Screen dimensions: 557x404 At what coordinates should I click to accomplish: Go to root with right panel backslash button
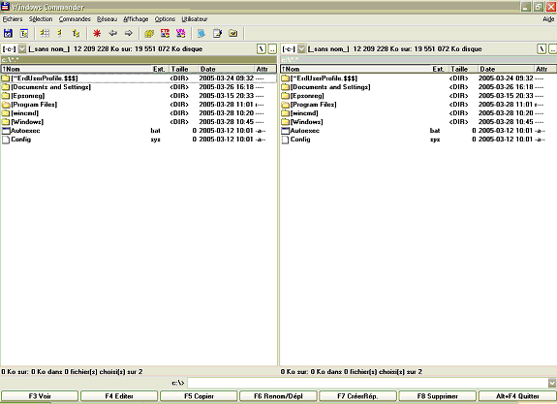pos(542,48)
